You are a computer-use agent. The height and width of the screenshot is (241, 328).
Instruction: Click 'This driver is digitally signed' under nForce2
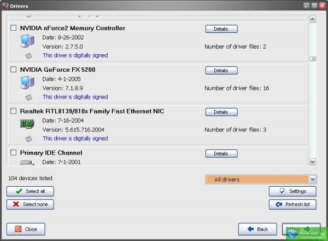click(x=75, y=55)
